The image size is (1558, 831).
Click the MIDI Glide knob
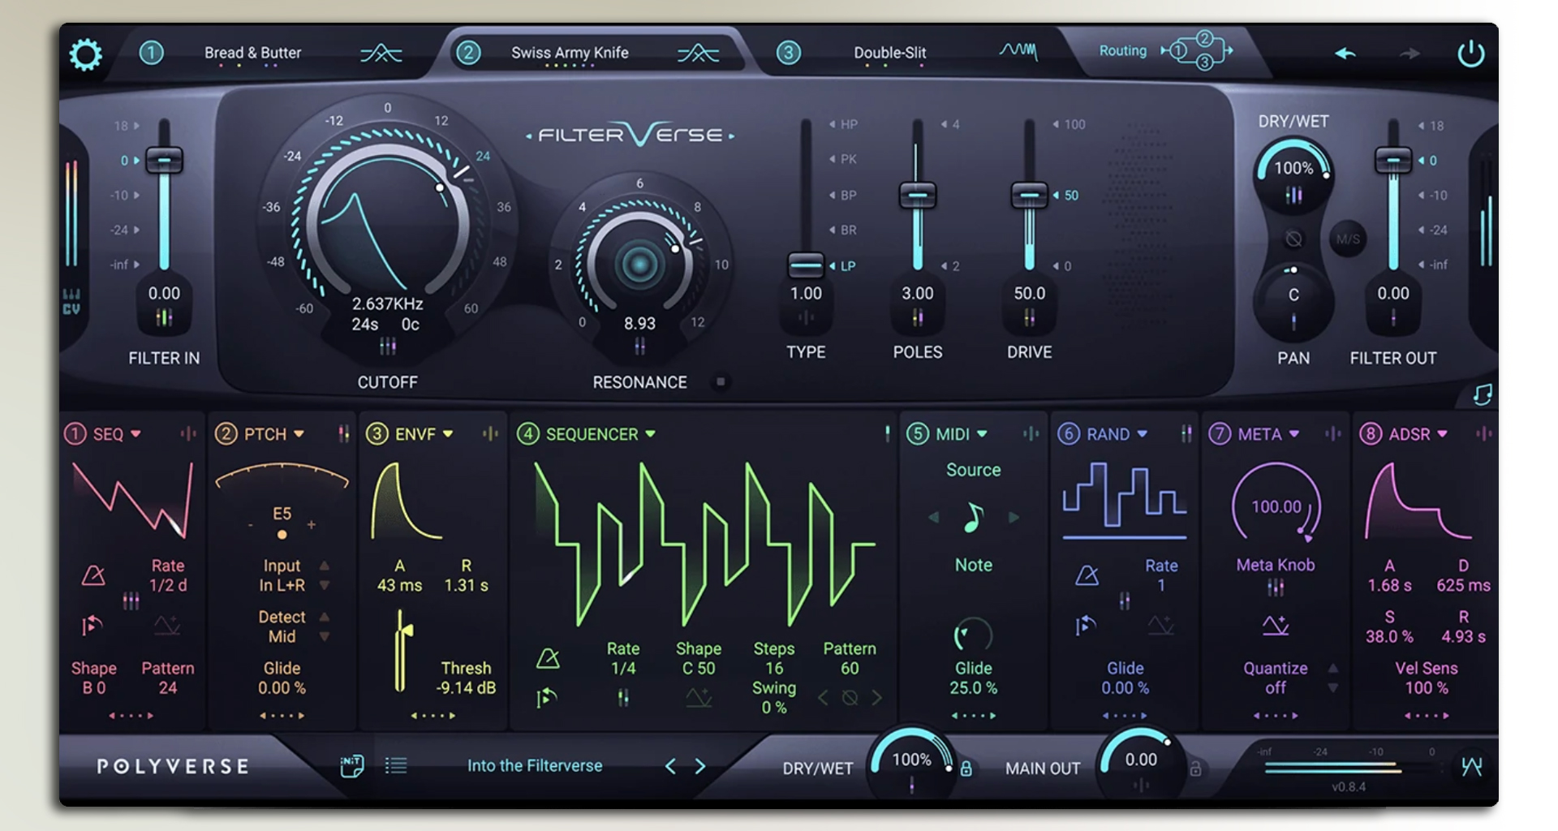pyautogui.click(x=973, y=635)
